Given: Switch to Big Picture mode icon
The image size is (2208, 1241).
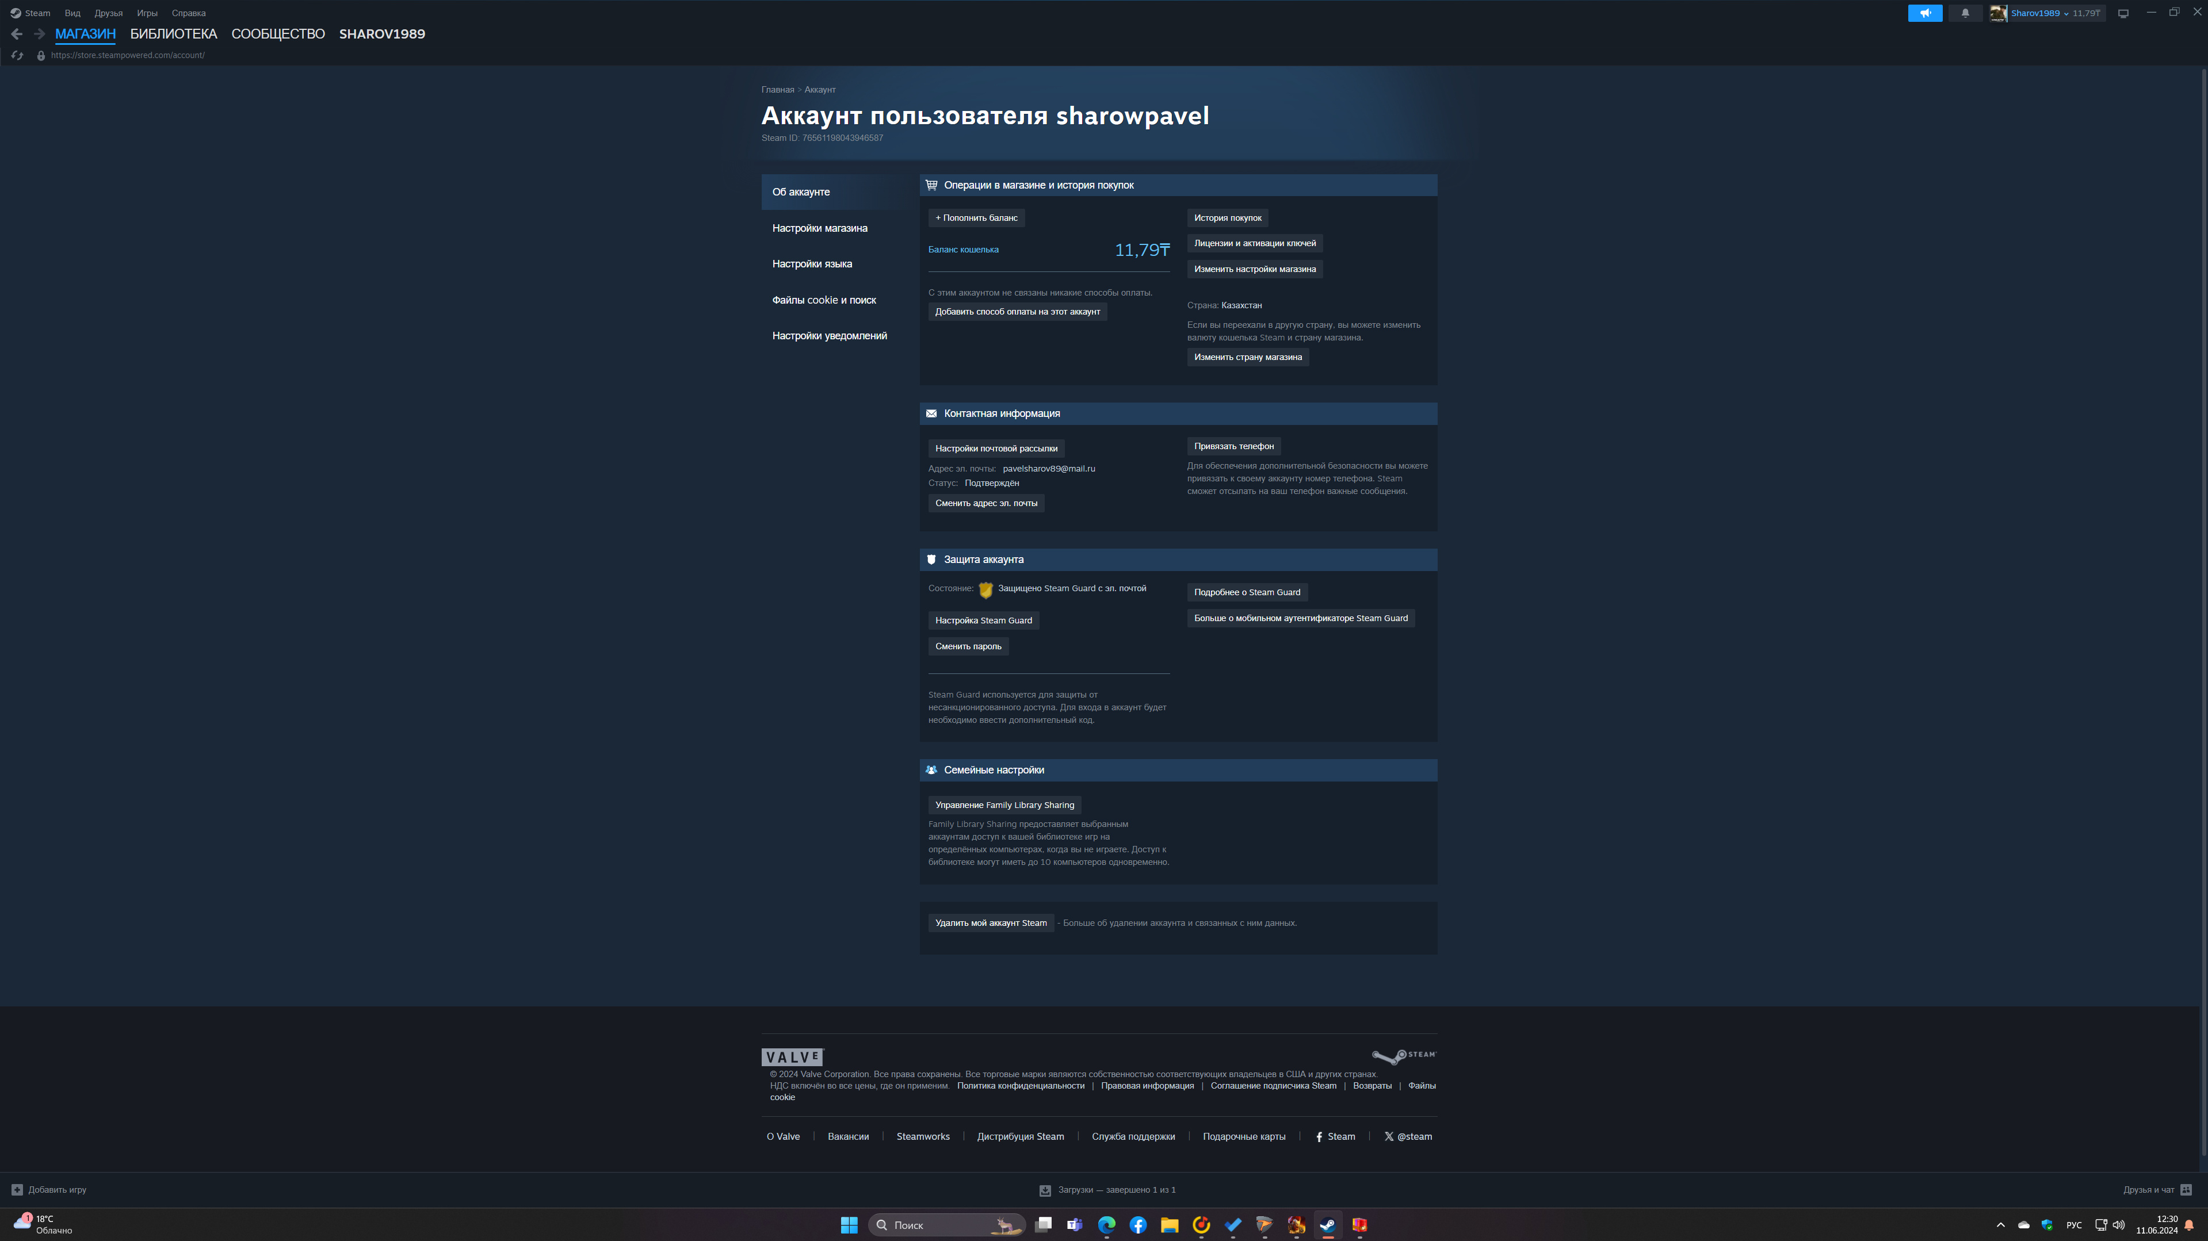Looking at the screenshot, I should [2123, 13].
